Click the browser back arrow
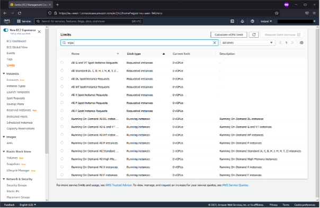Image resolution: width=320 pixels, height=208 pixels. point(5,13)
